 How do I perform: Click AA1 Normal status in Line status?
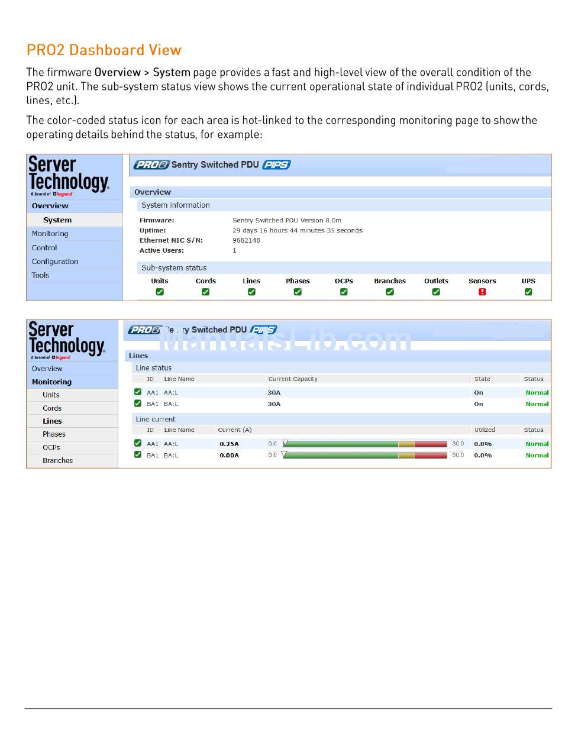[537, 392]
